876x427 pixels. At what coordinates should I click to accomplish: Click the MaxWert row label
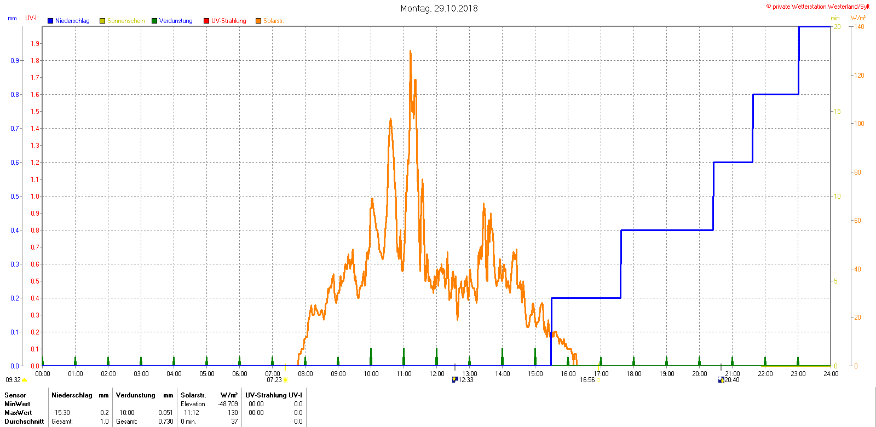[x=18, y=413]
